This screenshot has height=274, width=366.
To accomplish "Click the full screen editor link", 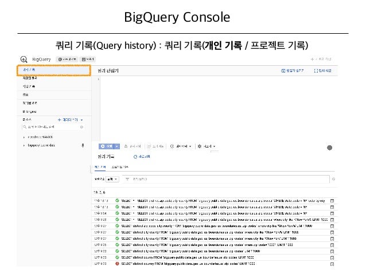I will coord(322,70).
